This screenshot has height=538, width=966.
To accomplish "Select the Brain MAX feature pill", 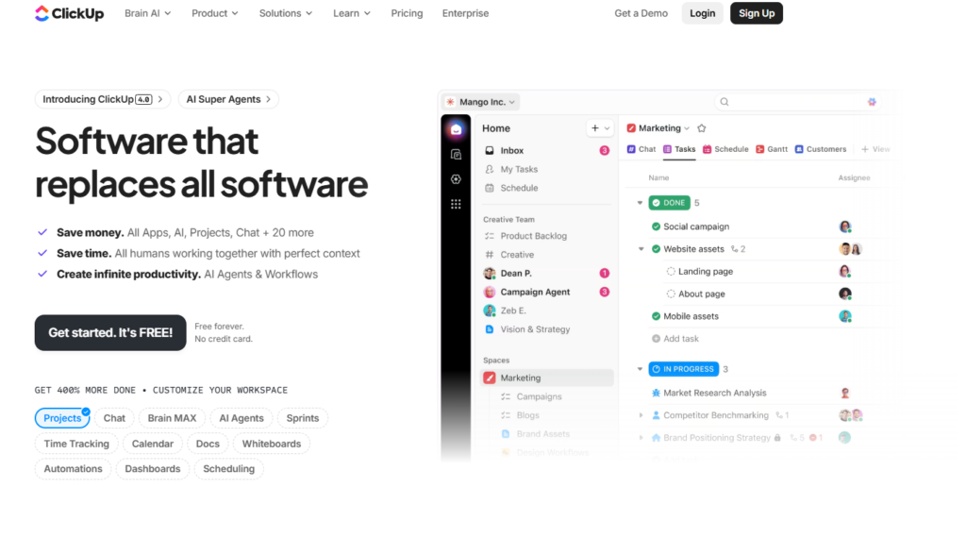I will 172,418.
